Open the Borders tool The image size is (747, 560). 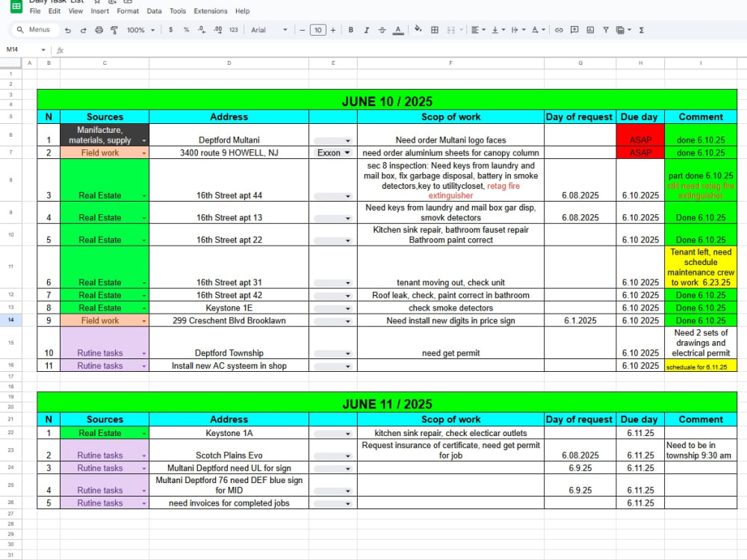(x=435, y=30)
